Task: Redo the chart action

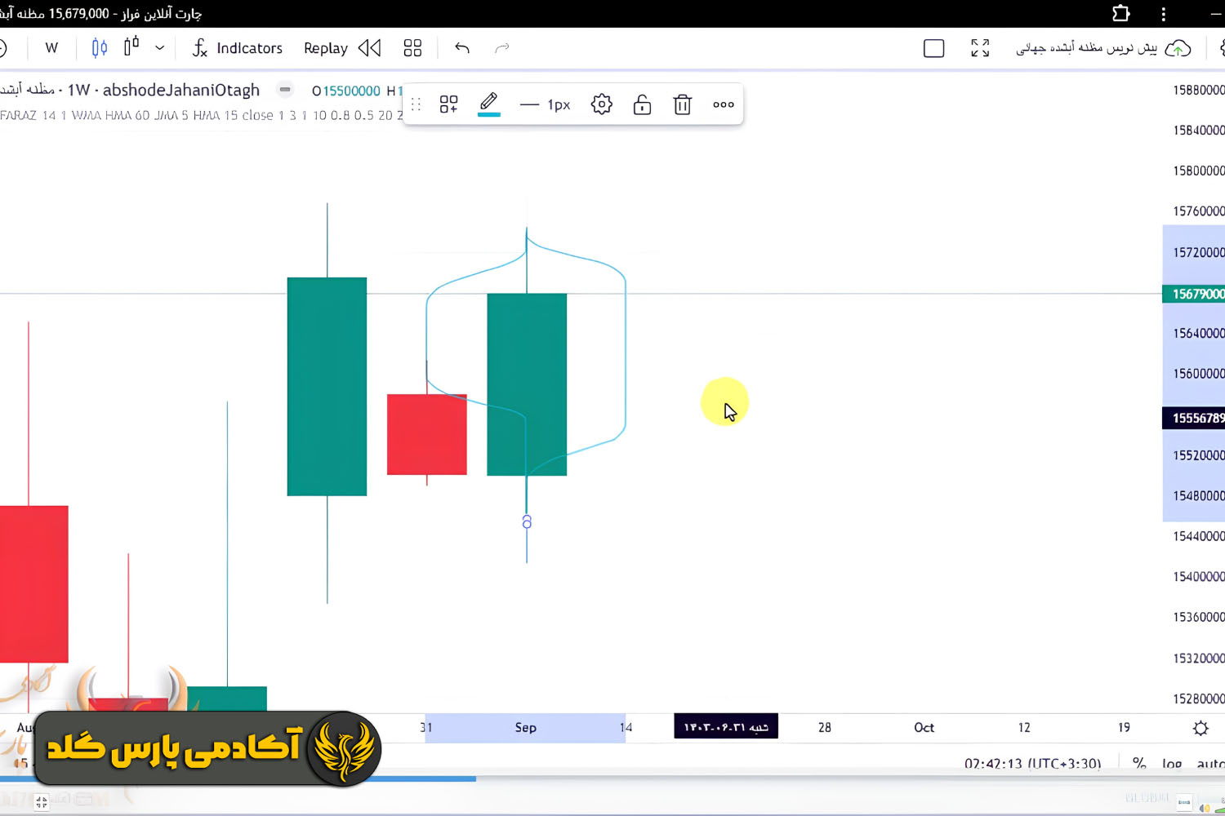Action: click(x=502, y=48)
